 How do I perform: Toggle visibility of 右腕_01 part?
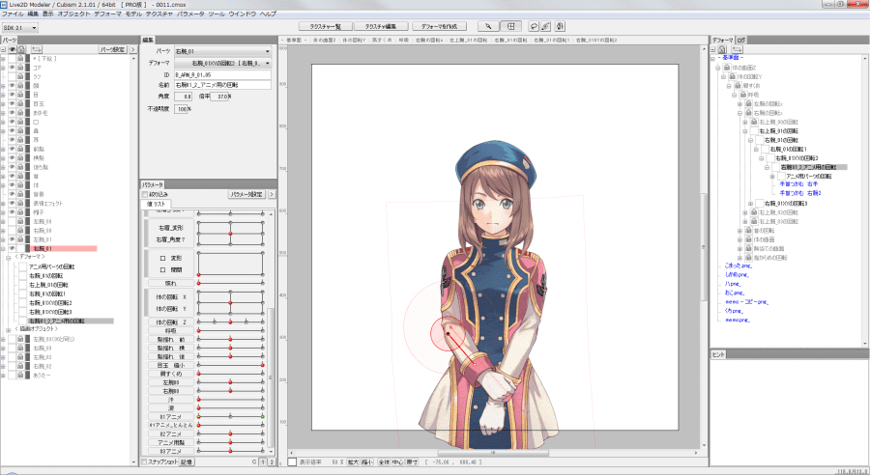12,248
